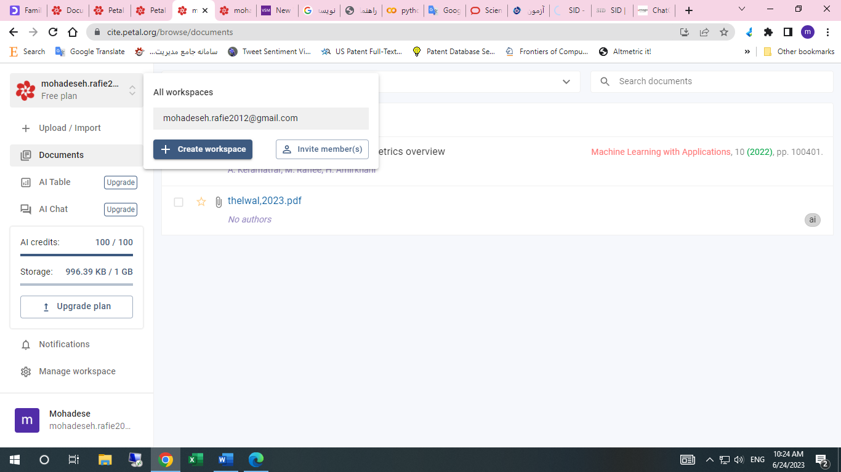Select the checkbox for thelwal,2023.pdf
Image resolution: width=841 pixels, height=472 pixels.
click(x=179, y=202)
